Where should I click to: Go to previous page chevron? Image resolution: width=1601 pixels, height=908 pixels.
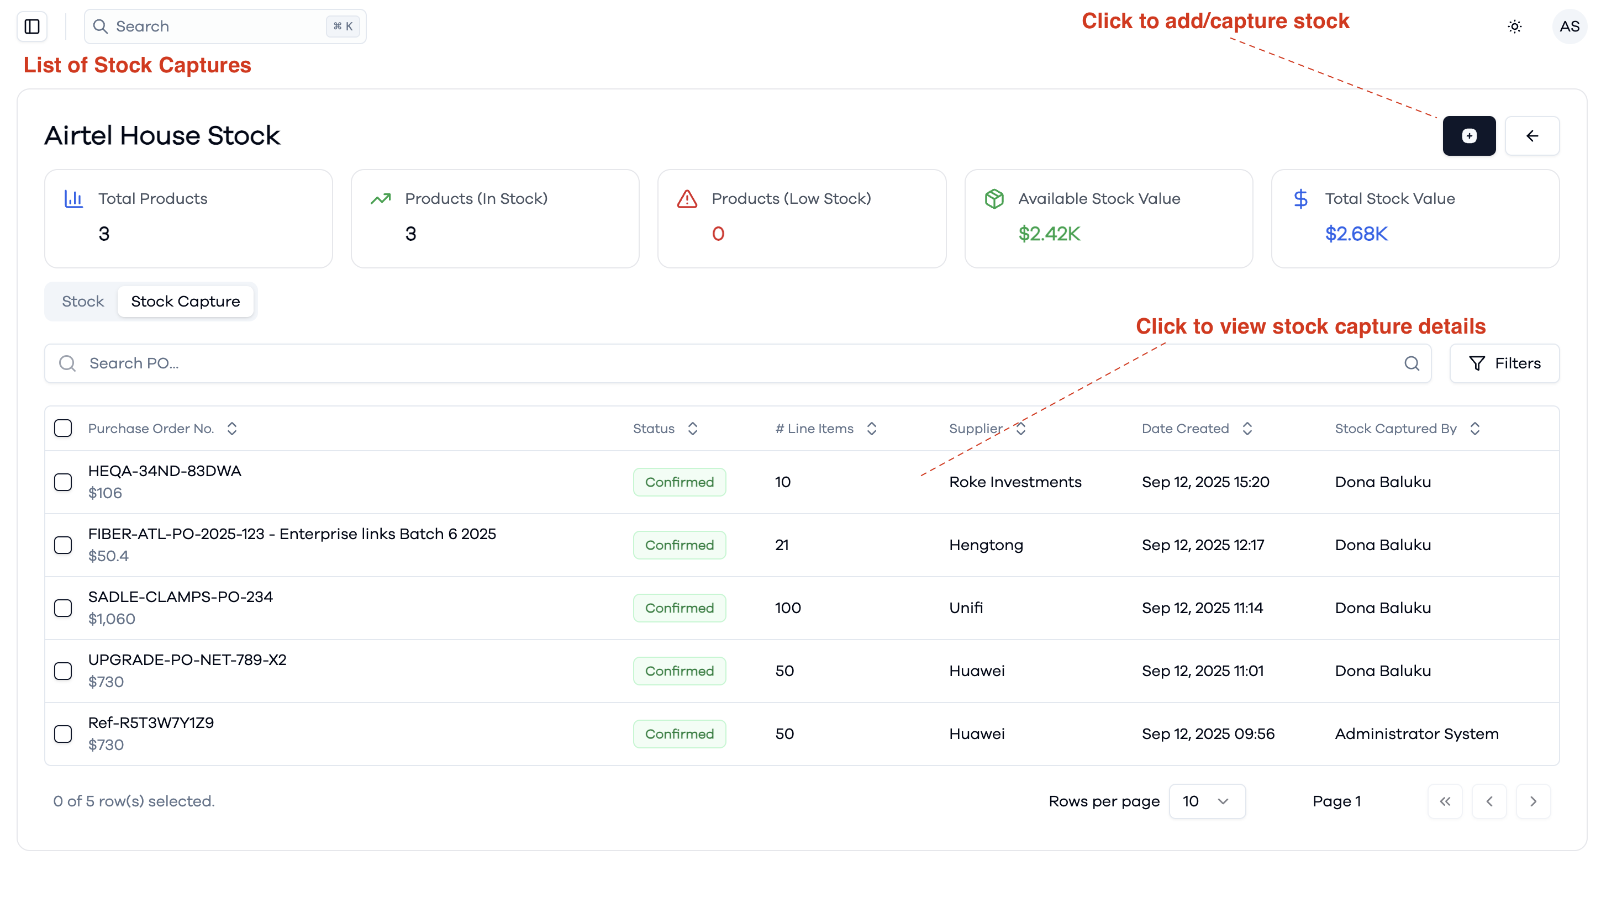click(x=1489, y=801)
